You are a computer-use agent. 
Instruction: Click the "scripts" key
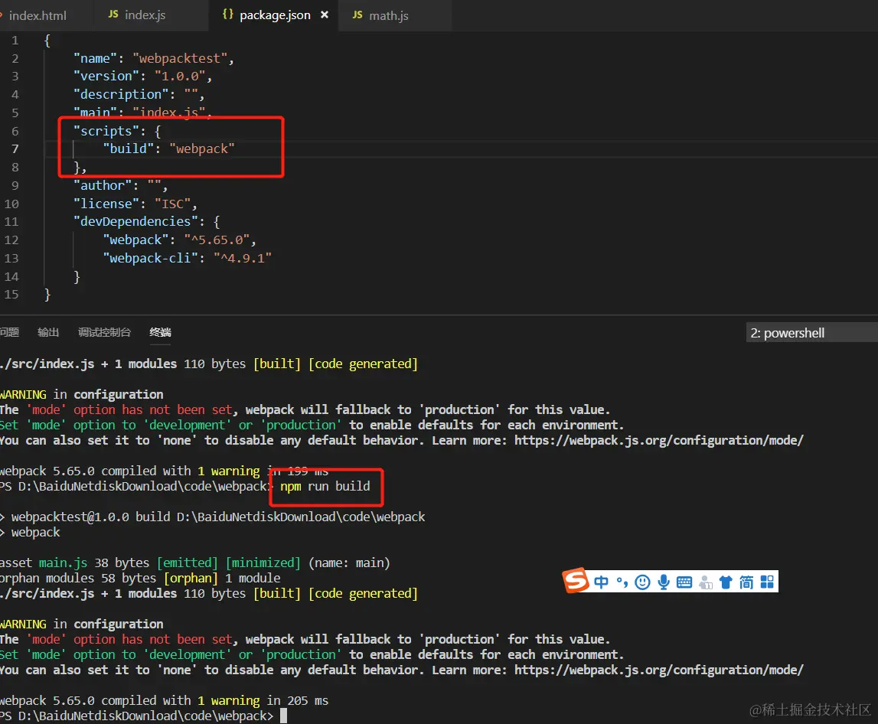(106, 131)
